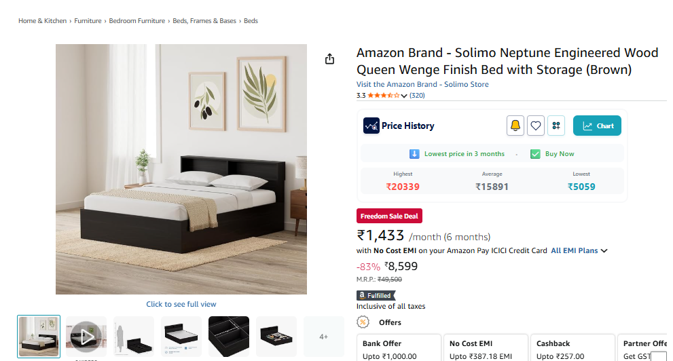
Task: Click the Amazon Fulfilled badge
Action: click(375, 295)
